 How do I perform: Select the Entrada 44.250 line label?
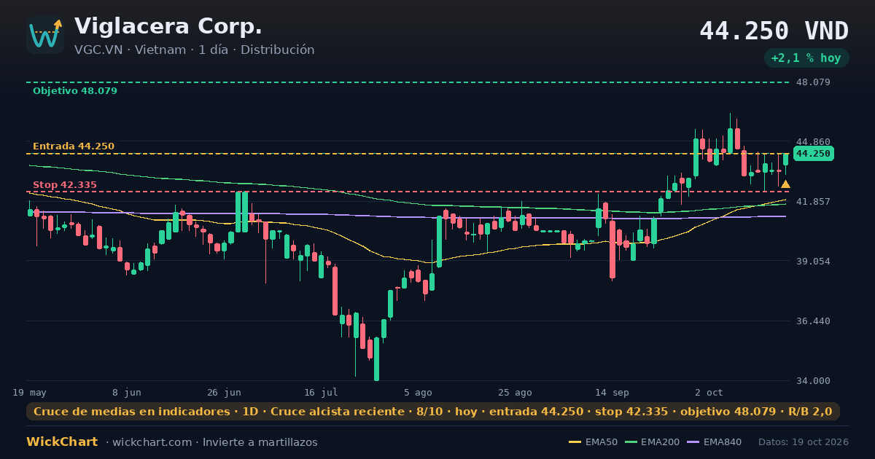[x=74, y=146]
